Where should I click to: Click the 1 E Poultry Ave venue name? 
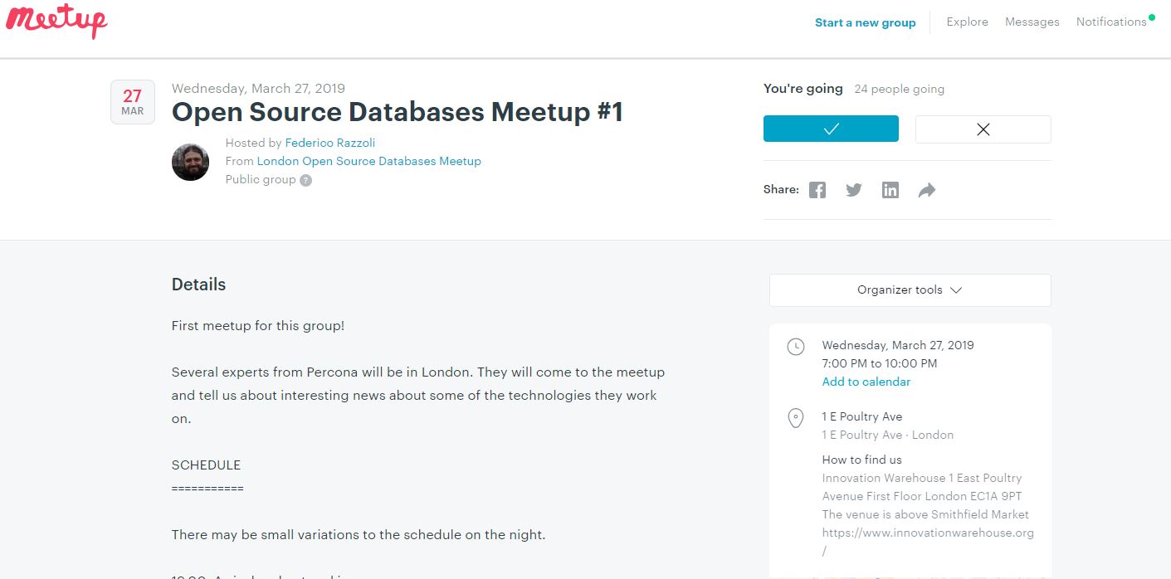click(862, 416)
